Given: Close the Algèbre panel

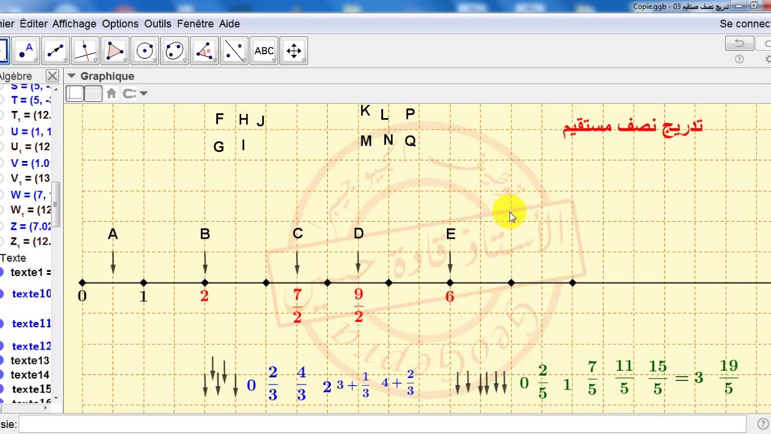Looking at the screenshot, I should click(x=52, y=76).
